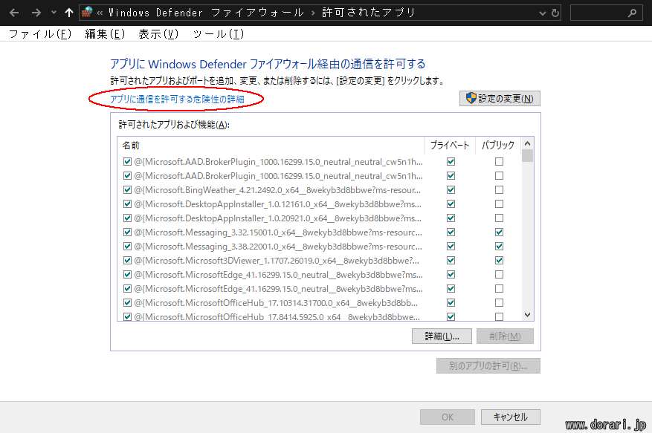Uncheck the BingWeather name checkbox
The image size is (652, 433).
pos(127,190)
